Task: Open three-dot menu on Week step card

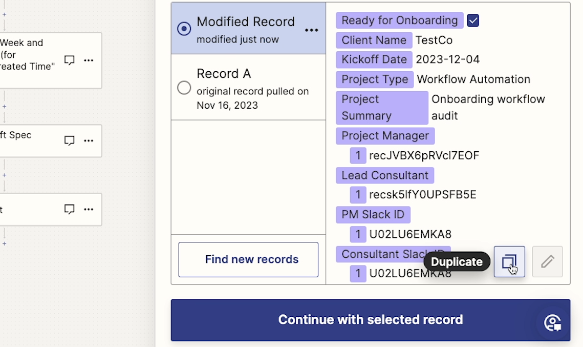Action: click(x=89, y=60)
